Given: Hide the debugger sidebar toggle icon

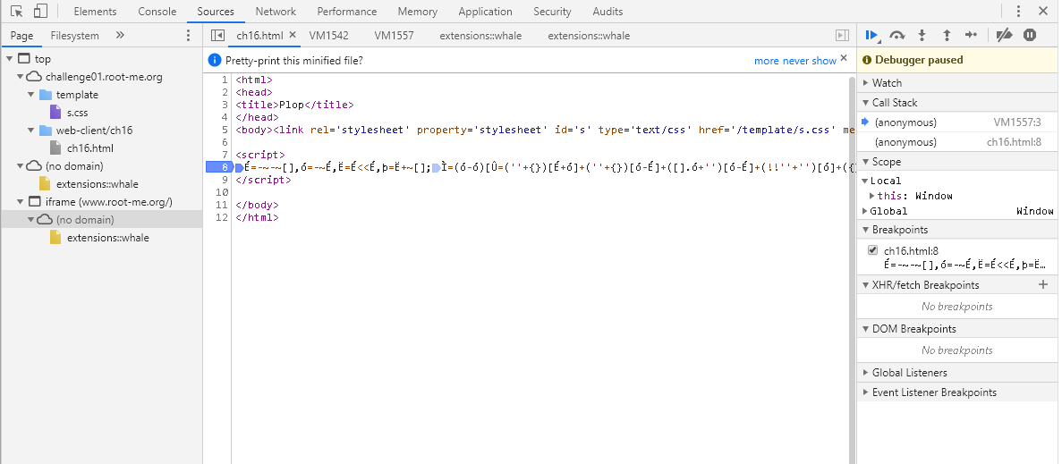Looking at the screenshot, I should click(x=842, y=35).
